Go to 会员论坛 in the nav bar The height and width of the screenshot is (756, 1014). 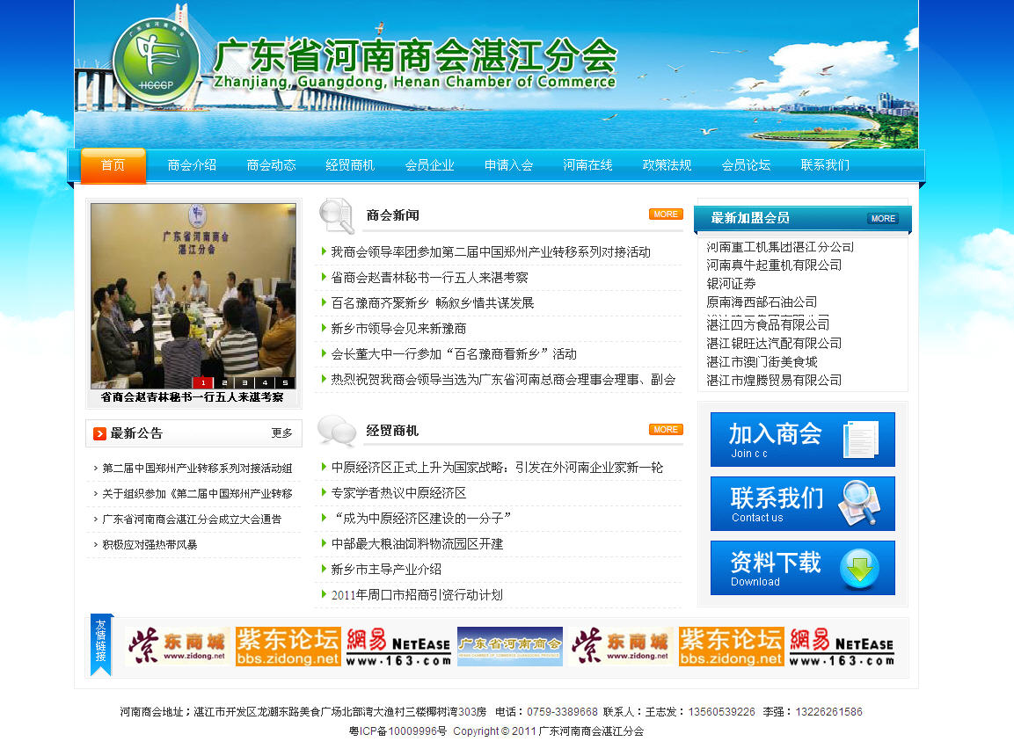(746, 165)
